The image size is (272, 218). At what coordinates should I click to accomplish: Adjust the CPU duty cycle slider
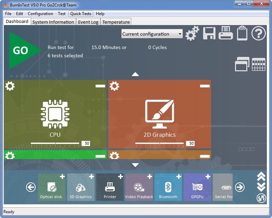tap(55, 143)
